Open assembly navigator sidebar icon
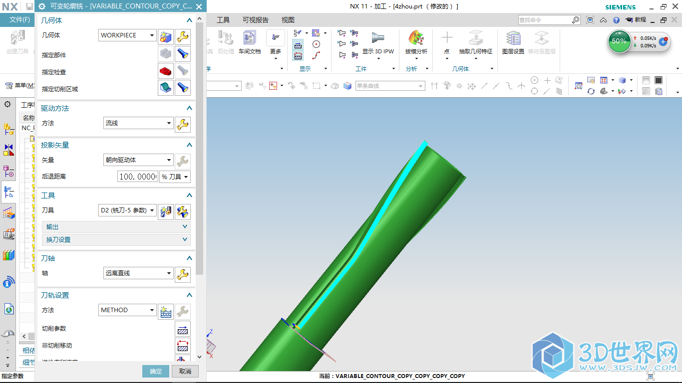This screenshot has height=383, width=682. (9, 129)
